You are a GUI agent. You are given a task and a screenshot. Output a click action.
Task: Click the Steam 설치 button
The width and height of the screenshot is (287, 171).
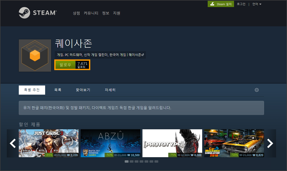click(221, 4)
